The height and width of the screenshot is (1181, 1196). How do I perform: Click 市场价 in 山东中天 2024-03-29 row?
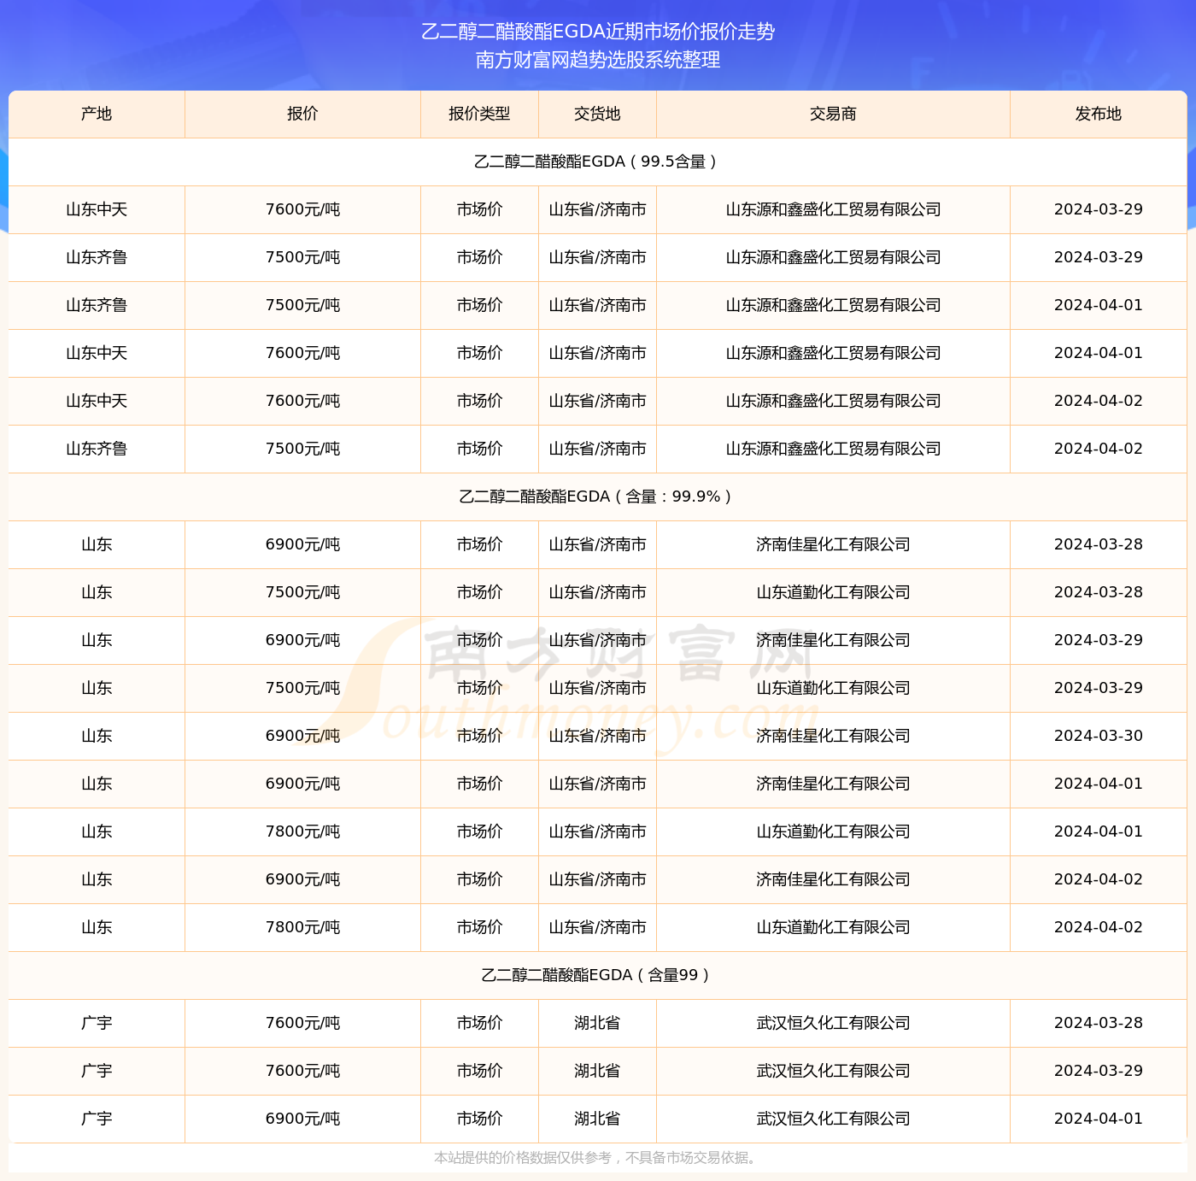coord(479,209)
